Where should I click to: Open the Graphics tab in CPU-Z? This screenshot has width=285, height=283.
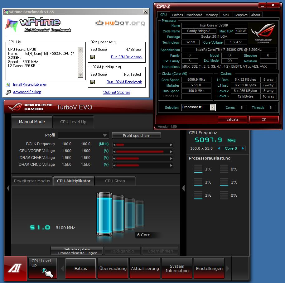point(241,15)
